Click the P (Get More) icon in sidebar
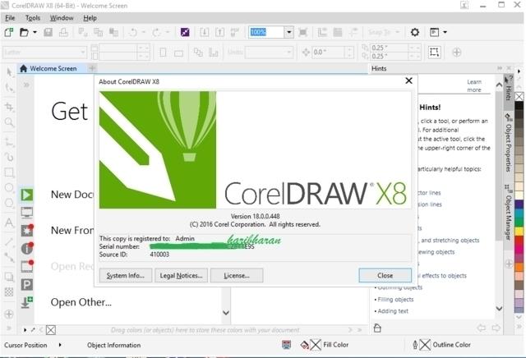Screen dimensions: 526x358 click(x=27, y=285)
